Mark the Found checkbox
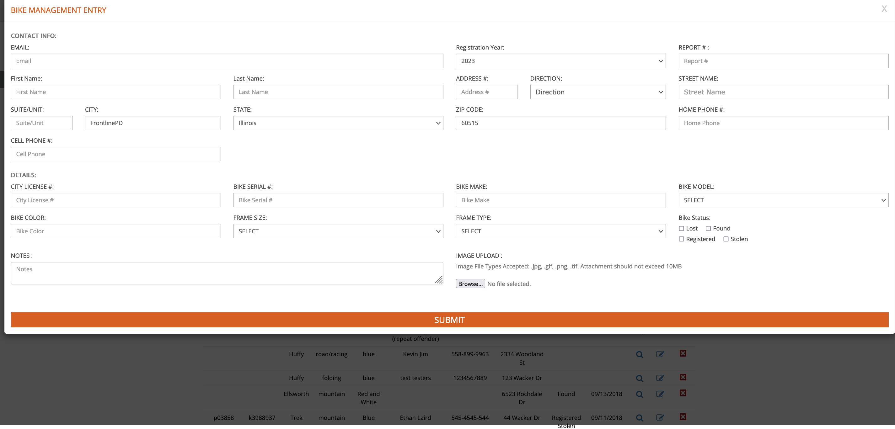 pyautogui.click(x=708, y=228)
